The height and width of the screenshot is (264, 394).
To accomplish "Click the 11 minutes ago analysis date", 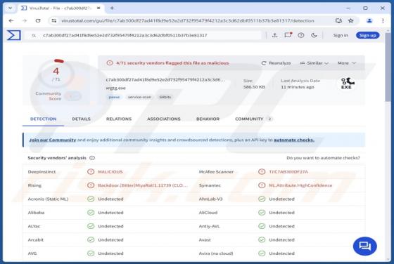I will pos(297,87).
